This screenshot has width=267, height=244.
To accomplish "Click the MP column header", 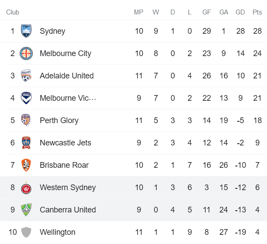I will tap(139, 12).
